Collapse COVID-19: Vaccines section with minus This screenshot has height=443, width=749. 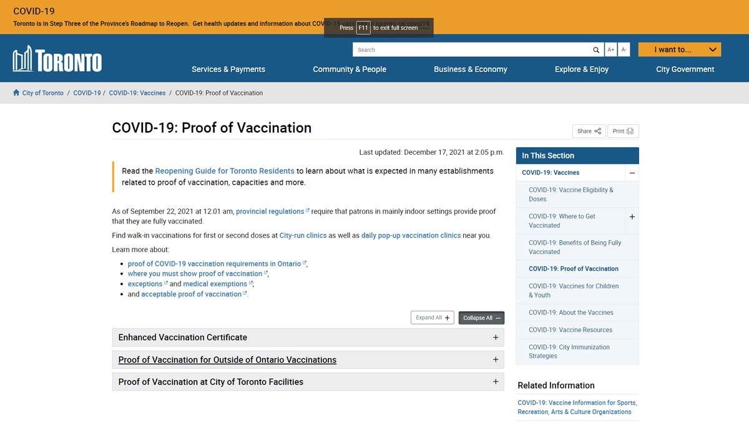coord(632,173)
